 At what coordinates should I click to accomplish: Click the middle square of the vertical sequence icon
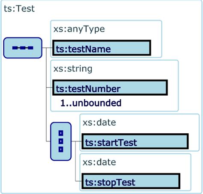pos(61,141)
